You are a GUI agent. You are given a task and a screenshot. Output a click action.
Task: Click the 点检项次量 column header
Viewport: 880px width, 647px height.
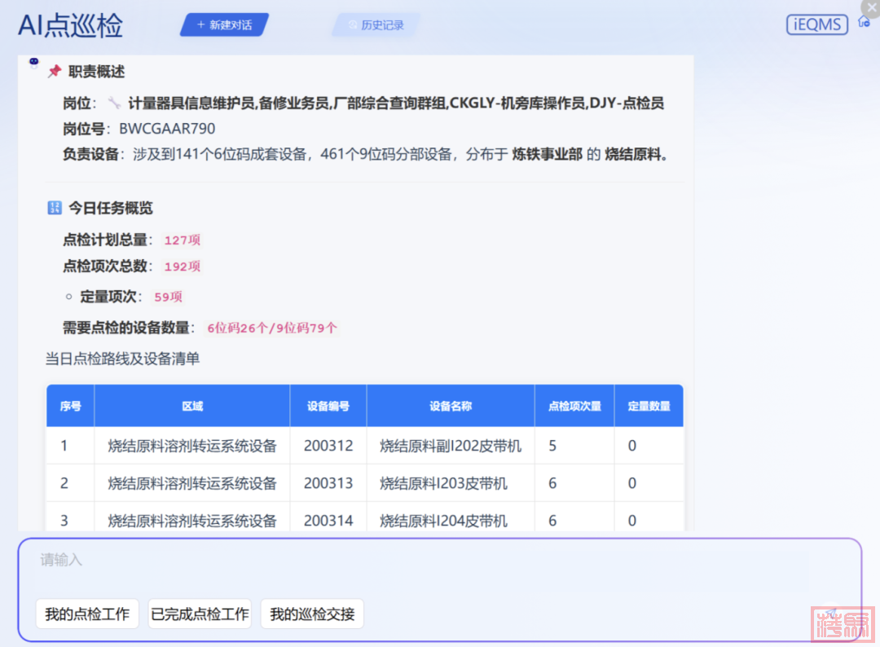[x=574, y=406]
